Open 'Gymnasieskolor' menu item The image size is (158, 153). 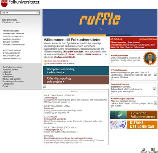(x=11, y=53)
